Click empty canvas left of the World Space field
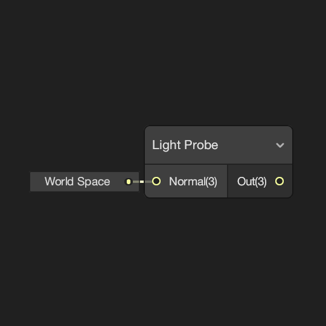Image resolution: width=326 pixels, height=326 pixels. (x=14, y=182)
